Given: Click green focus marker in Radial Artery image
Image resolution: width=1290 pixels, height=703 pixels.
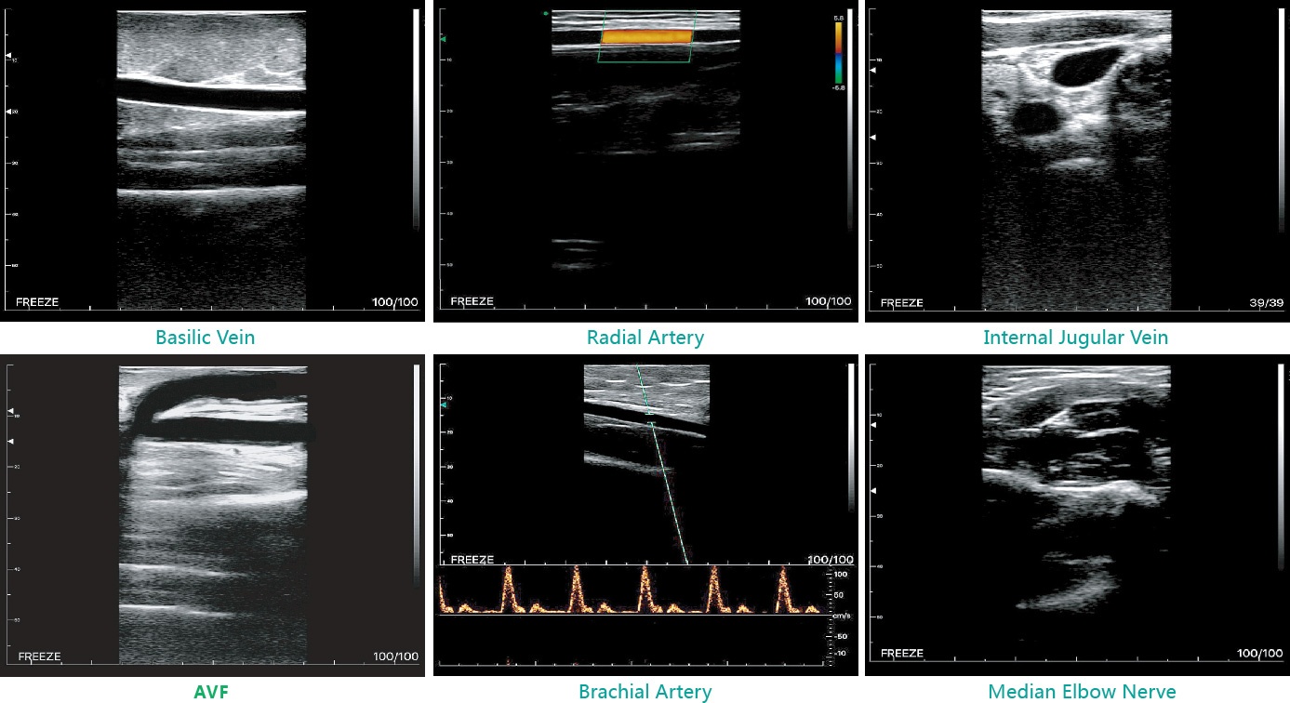Looking at the screenshot, I should (444, 39).
